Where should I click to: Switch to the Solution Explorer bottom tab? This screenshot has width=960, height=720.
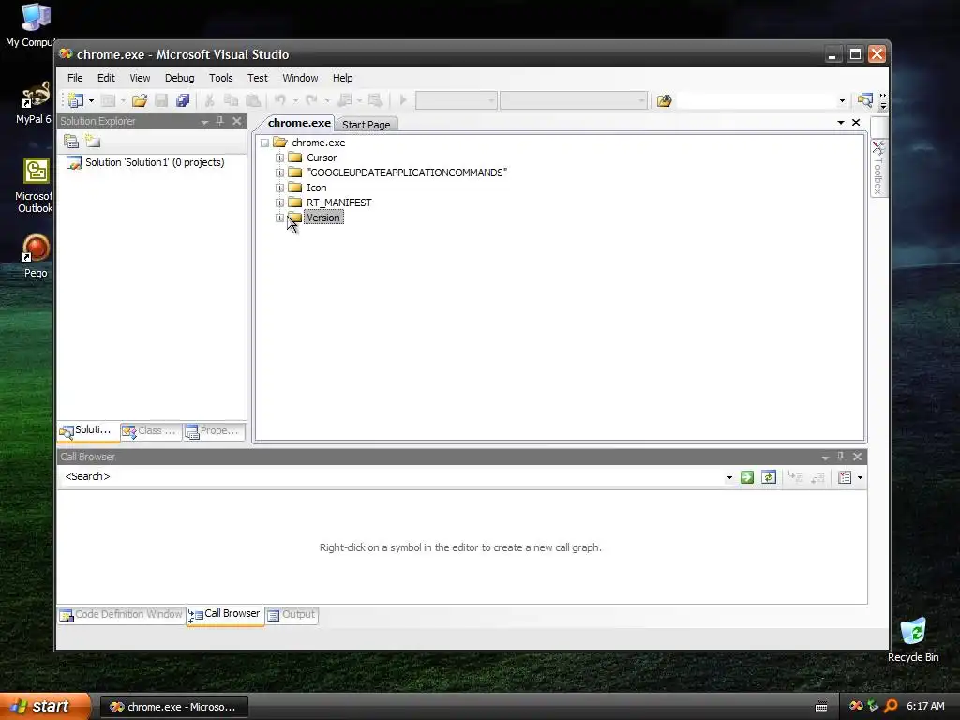[87, 431]
